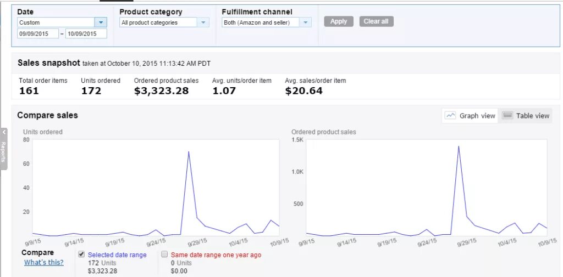This screenshot has height=277, width=563.
Task: Open the Date range dropdown arrow
Action: tap(101, 22)
